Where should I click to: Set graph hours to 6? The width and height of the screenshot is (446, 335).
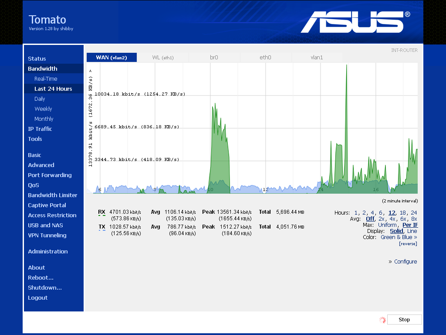381,213
